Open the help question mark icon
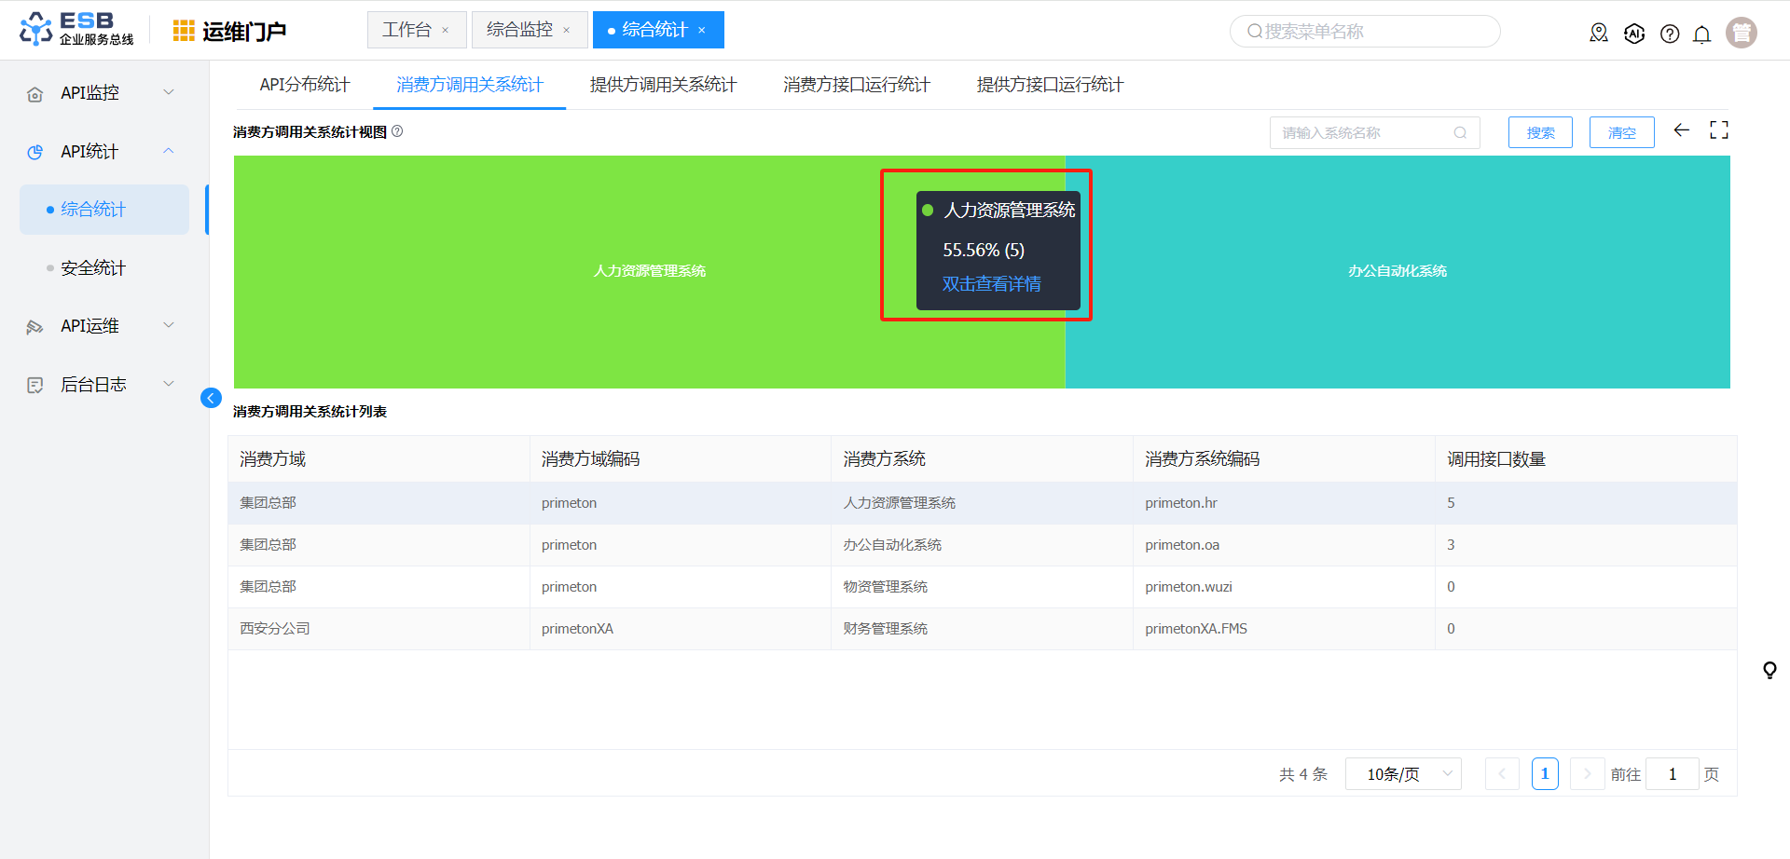 pos(1670,34)
